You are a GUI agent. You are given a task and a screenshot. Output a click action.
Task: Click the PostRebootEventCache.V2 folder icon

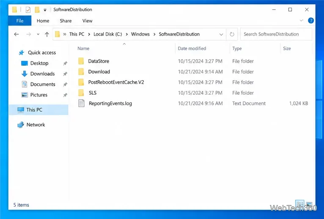81,82
